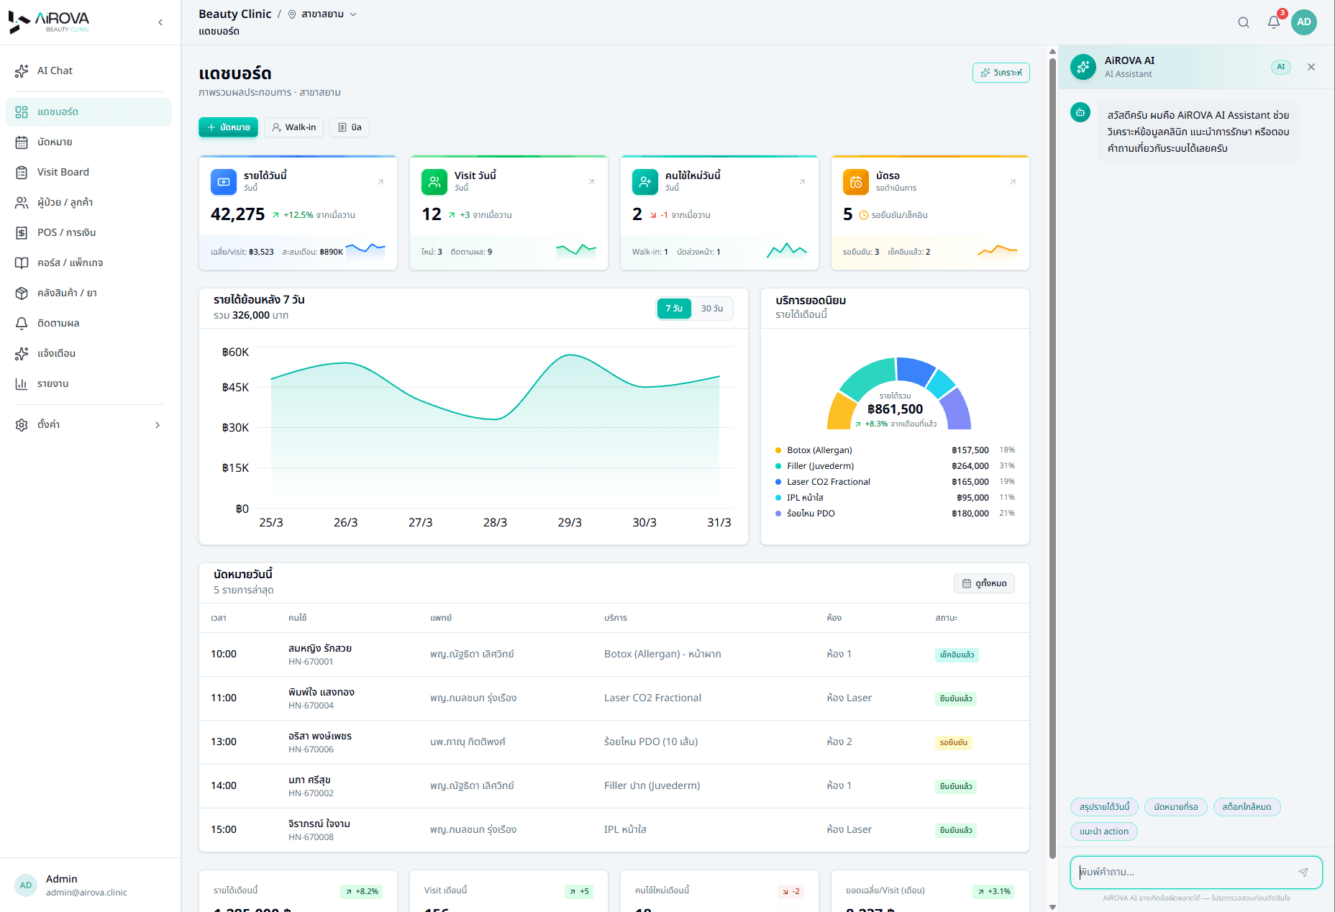Click the นัดรอ orange calendar icon
Viewport: 1335px width, 912px height.
pyautogui.click(x=855, y=182)
